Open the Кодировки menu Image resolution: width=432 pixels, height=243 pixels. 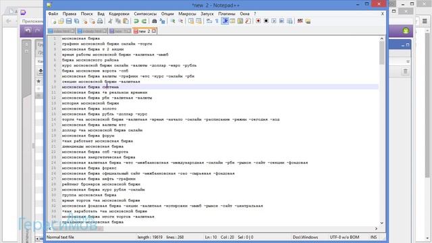coord(119,13)
